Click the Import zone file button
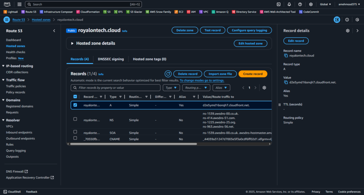 point(220,74)
